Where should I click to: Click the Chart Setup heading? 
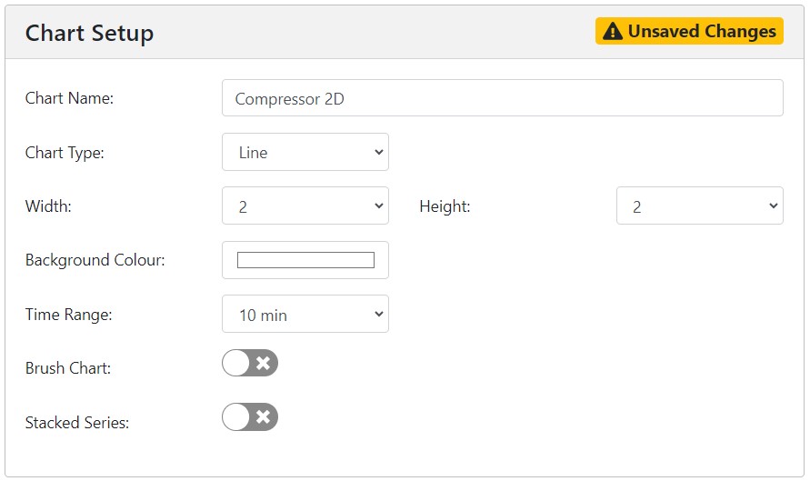pos(89,33)
